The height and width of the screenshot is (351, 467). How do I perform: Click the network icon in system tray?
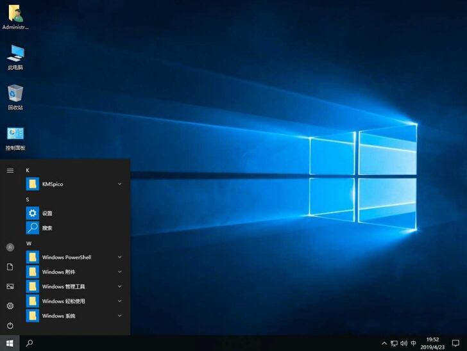[394, 343]
